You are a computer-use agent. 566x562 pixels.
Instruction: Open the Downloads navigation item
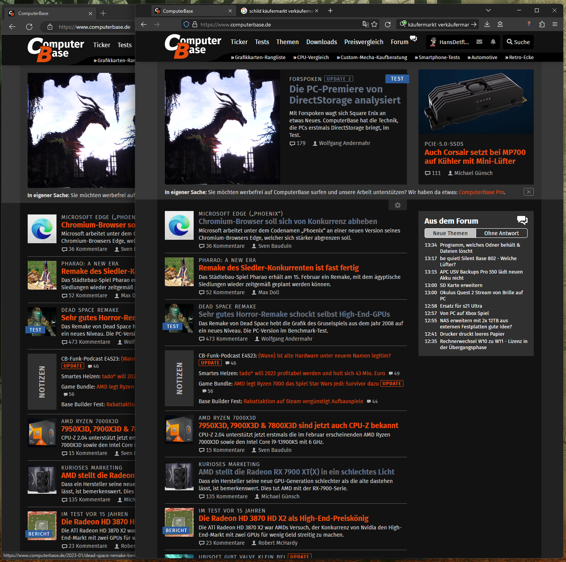322,42
